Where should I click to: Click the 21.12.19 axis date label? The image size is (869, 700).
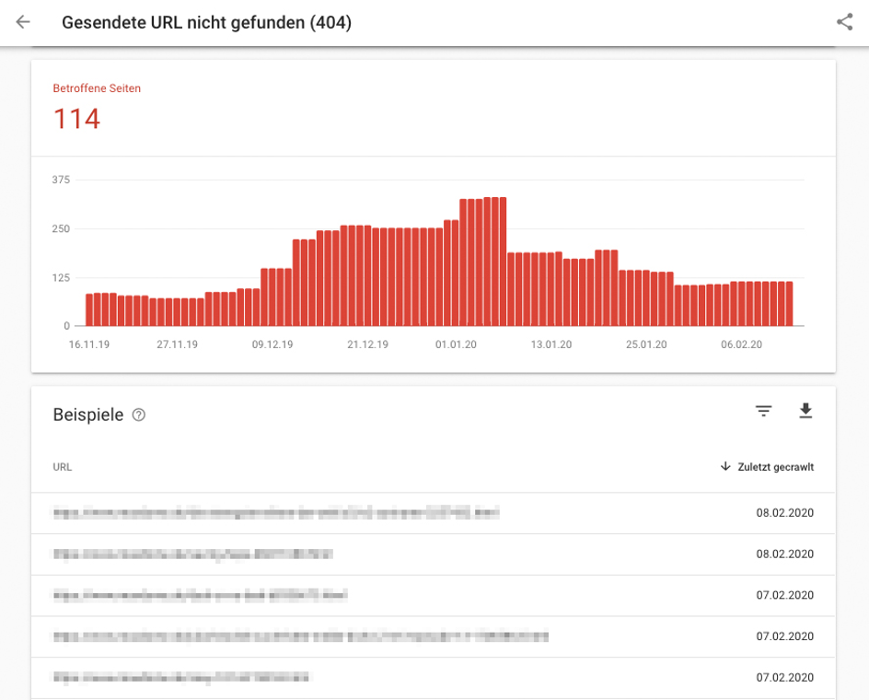point(368,344)
